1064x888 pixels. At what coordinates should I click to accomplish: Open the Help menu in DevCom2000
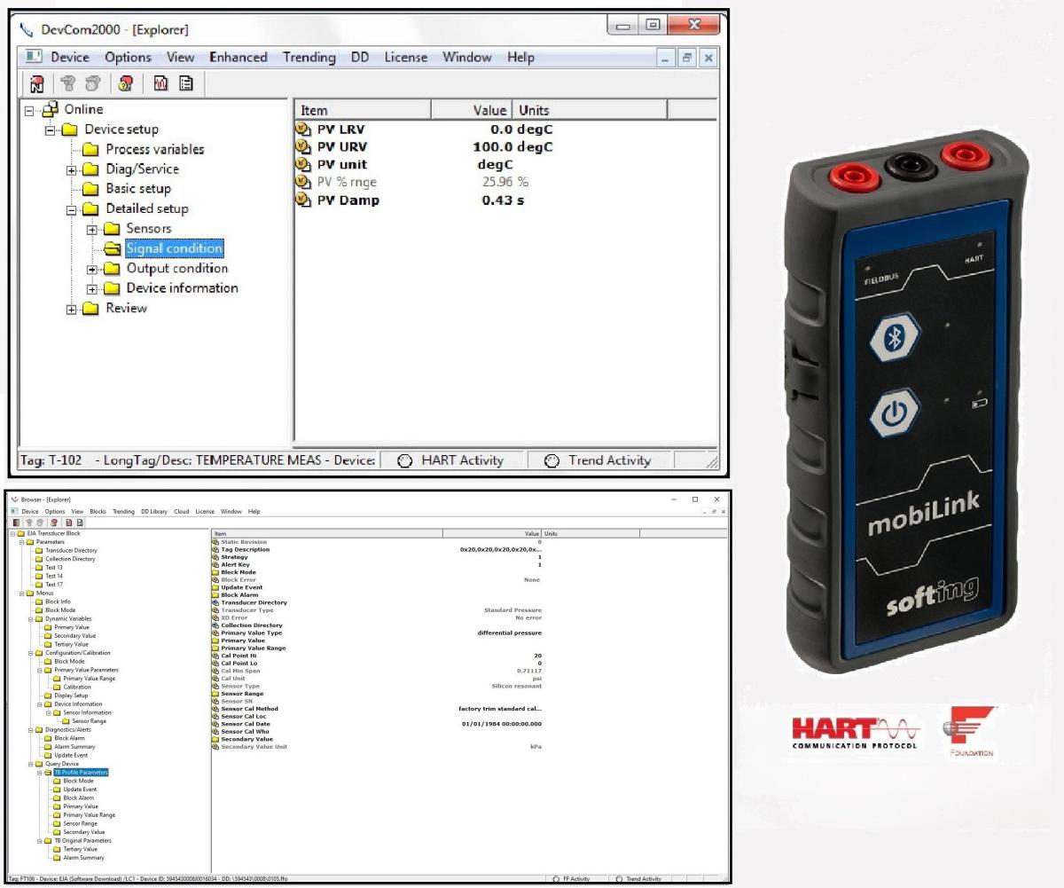[x=520, y=57]
